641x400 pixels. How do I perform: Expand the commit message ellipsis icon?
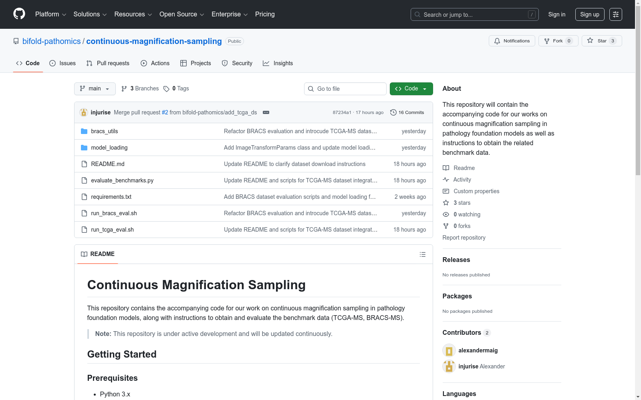pos(266,112)
